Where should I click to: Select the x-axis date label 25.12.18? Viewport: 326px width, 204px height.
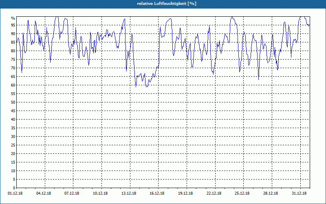[242, 193]
